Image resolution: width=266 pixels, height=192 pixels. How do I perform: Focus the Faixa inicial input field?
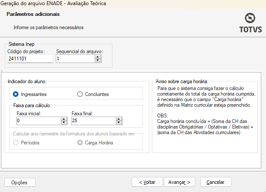tap(38, 121)
